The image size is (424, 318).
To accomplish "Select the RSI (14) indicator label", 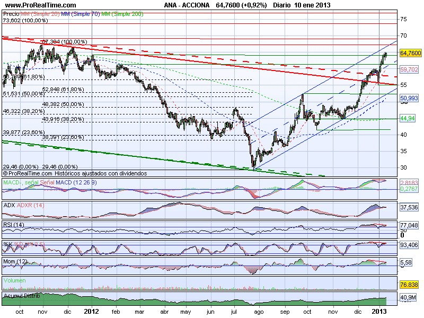I will click(14, 225).
